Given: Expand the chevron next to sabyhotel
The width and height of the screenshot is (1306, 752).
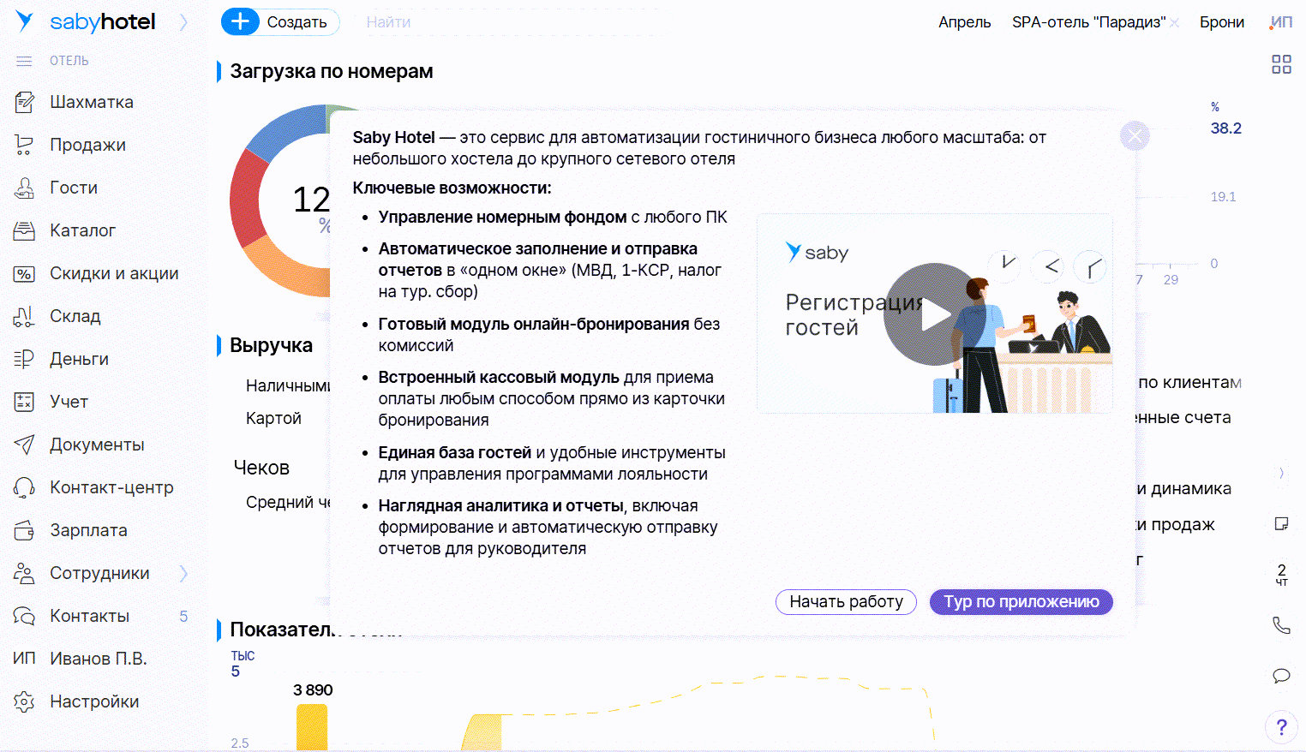Looking at the screenshot, I should (x=183, y=22).
